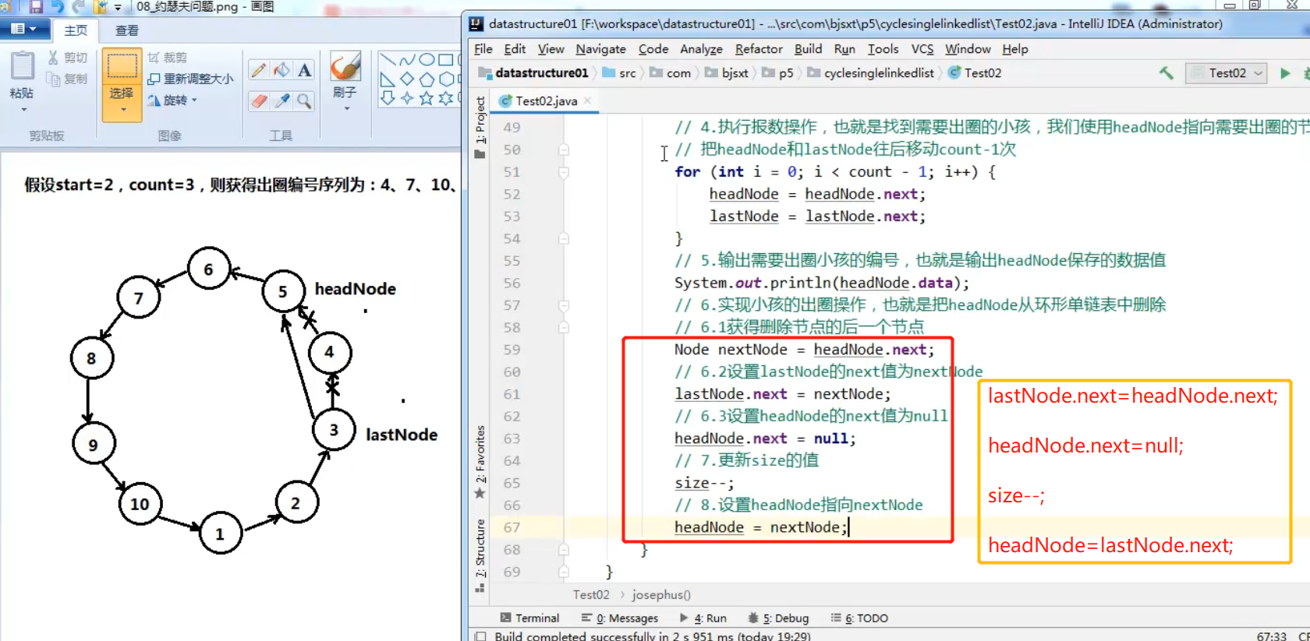Open the Customize Quick Access Toolbar dropdown
Image resolution: width=1310 pixels, height=641 pixels.
tap(118, 7)
